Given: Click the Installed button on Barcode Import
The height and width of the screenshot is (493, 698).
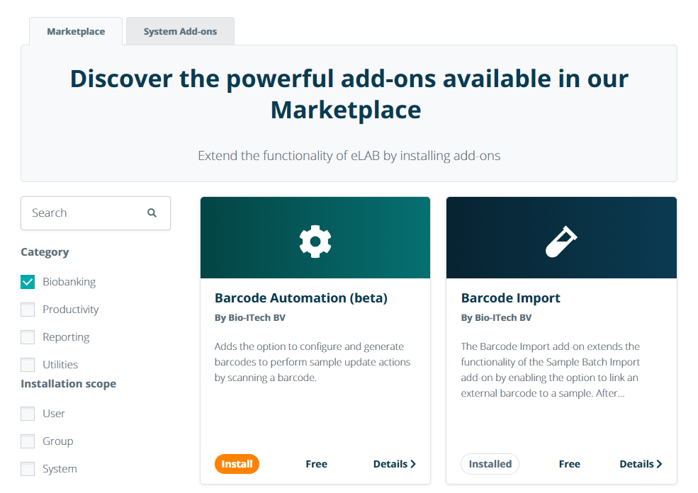Looking at the screenshot, I should [x=490, y=464].
